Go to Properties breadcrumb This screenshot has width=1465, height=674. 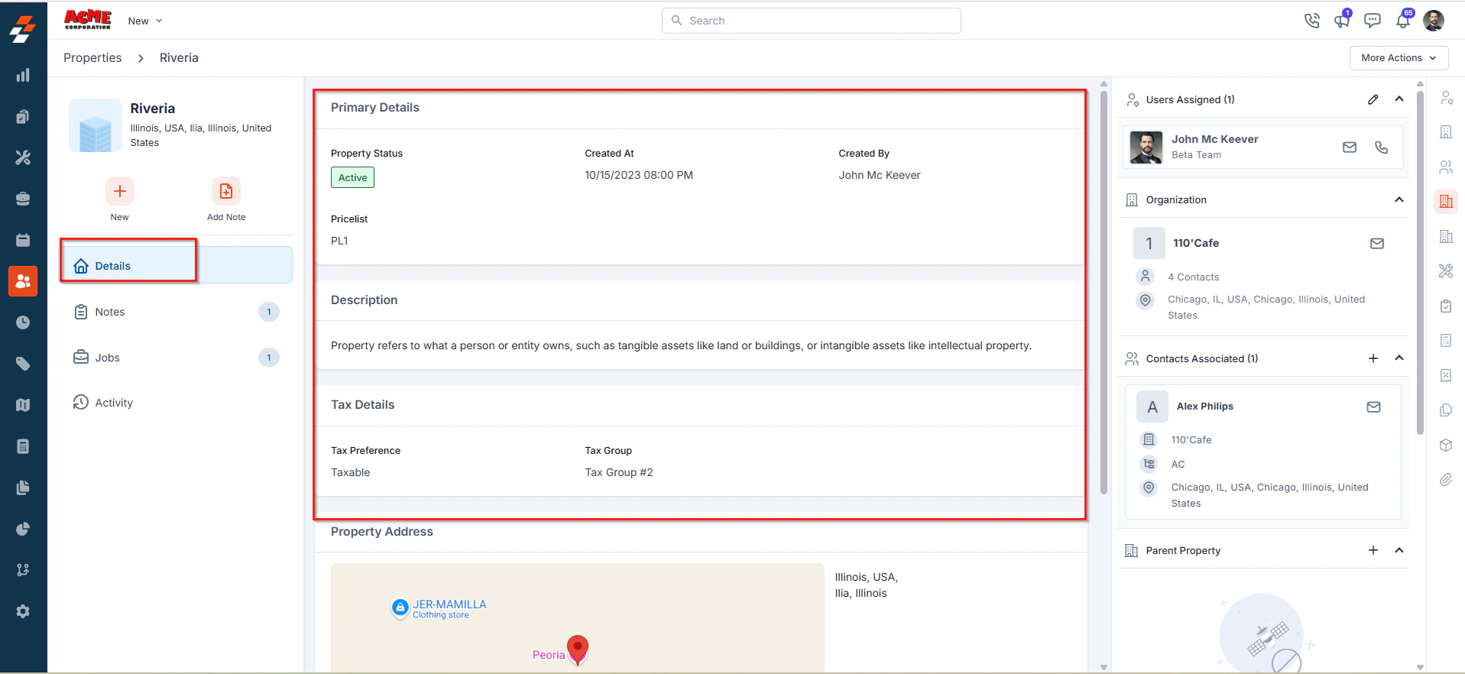(92, 58)
